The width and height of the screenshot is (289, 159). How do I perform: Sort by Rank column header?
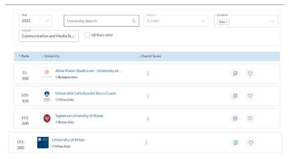pos(23,56)
